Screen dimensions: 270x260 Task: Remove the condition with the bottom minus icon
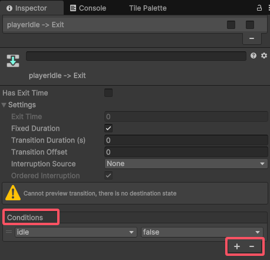252,246
